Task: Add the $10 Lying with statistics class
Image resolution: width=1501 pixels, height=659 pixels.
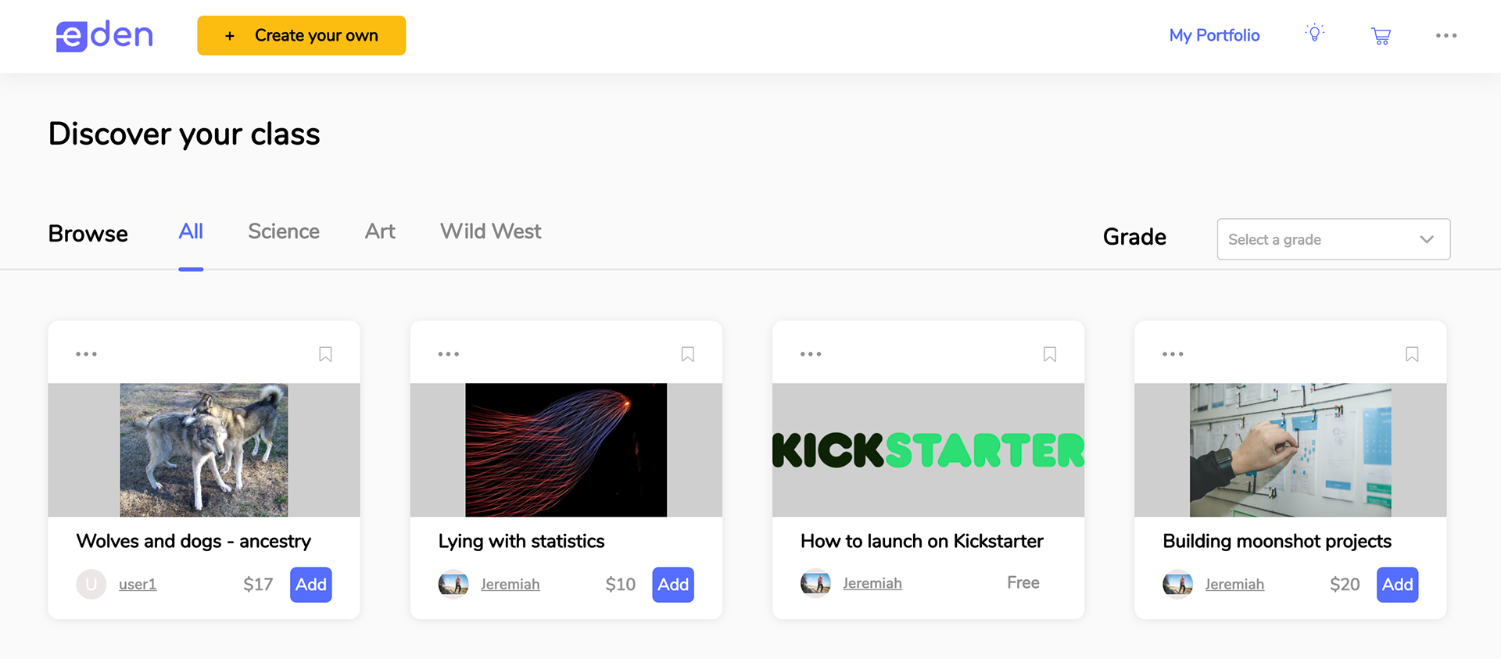Action: [x=673, y=585]
